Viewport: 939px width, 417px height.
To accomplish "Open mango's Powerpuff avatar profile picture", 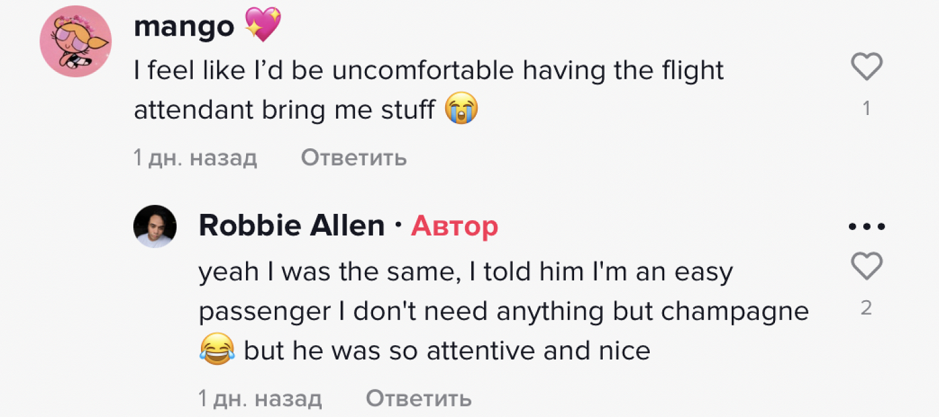I will [76, 42].
